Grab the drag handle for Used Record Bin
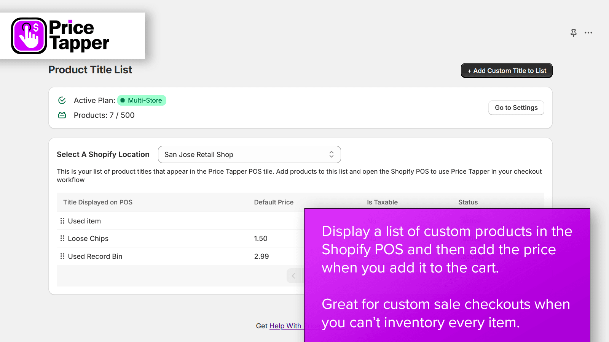This screenshot has width=609, height=342. [x=62, y=256]
